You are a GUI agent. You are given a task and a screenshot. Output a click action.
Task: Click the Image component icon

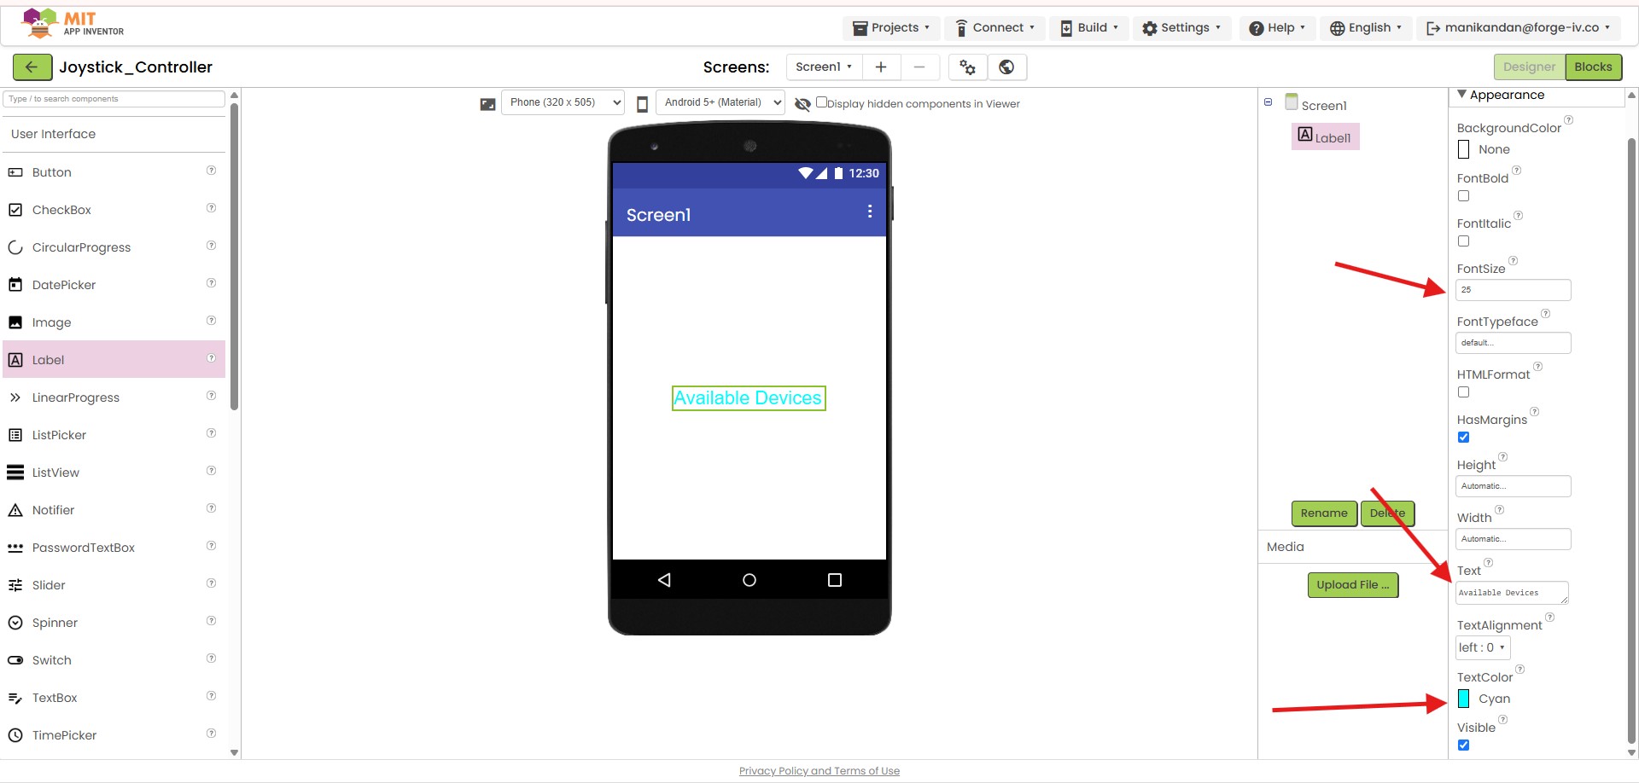(15, 322)
